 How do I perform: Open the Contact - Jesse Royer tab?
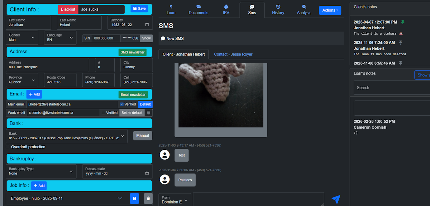(233, 54)
